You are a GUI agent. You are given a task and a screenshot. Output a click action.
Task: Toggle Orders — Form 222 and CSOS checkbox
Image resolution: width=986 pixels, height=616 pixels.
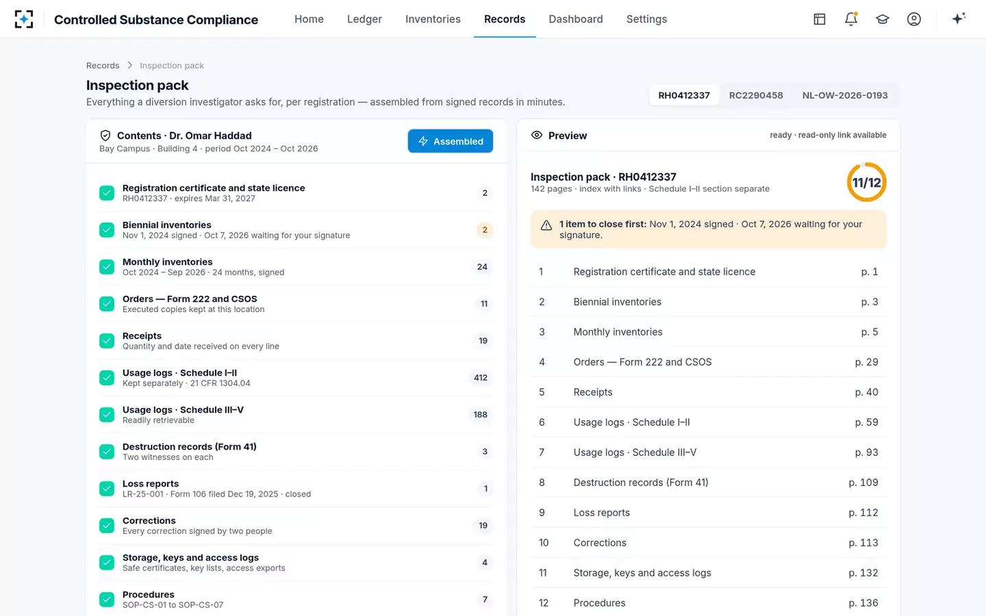point(107,304)
